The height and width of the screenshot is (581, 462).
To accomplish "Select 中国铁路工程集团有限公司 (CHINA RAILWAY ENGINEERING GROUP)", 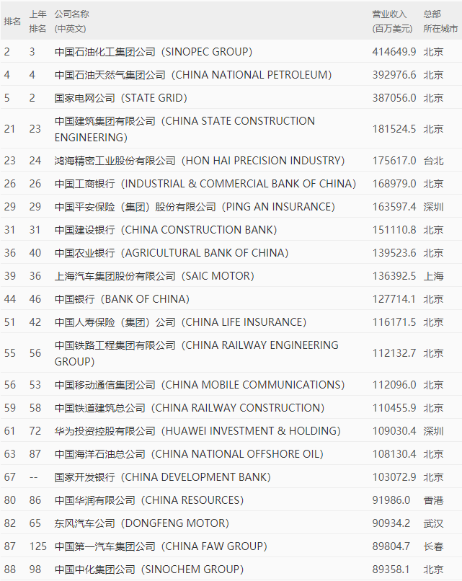I will click(196, 353).
